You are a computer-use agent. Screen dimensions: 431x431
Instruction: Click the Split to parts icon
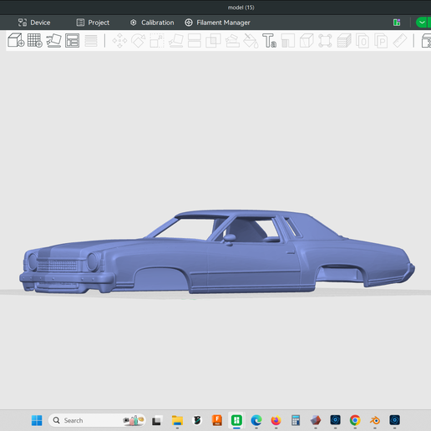[381, 41]
